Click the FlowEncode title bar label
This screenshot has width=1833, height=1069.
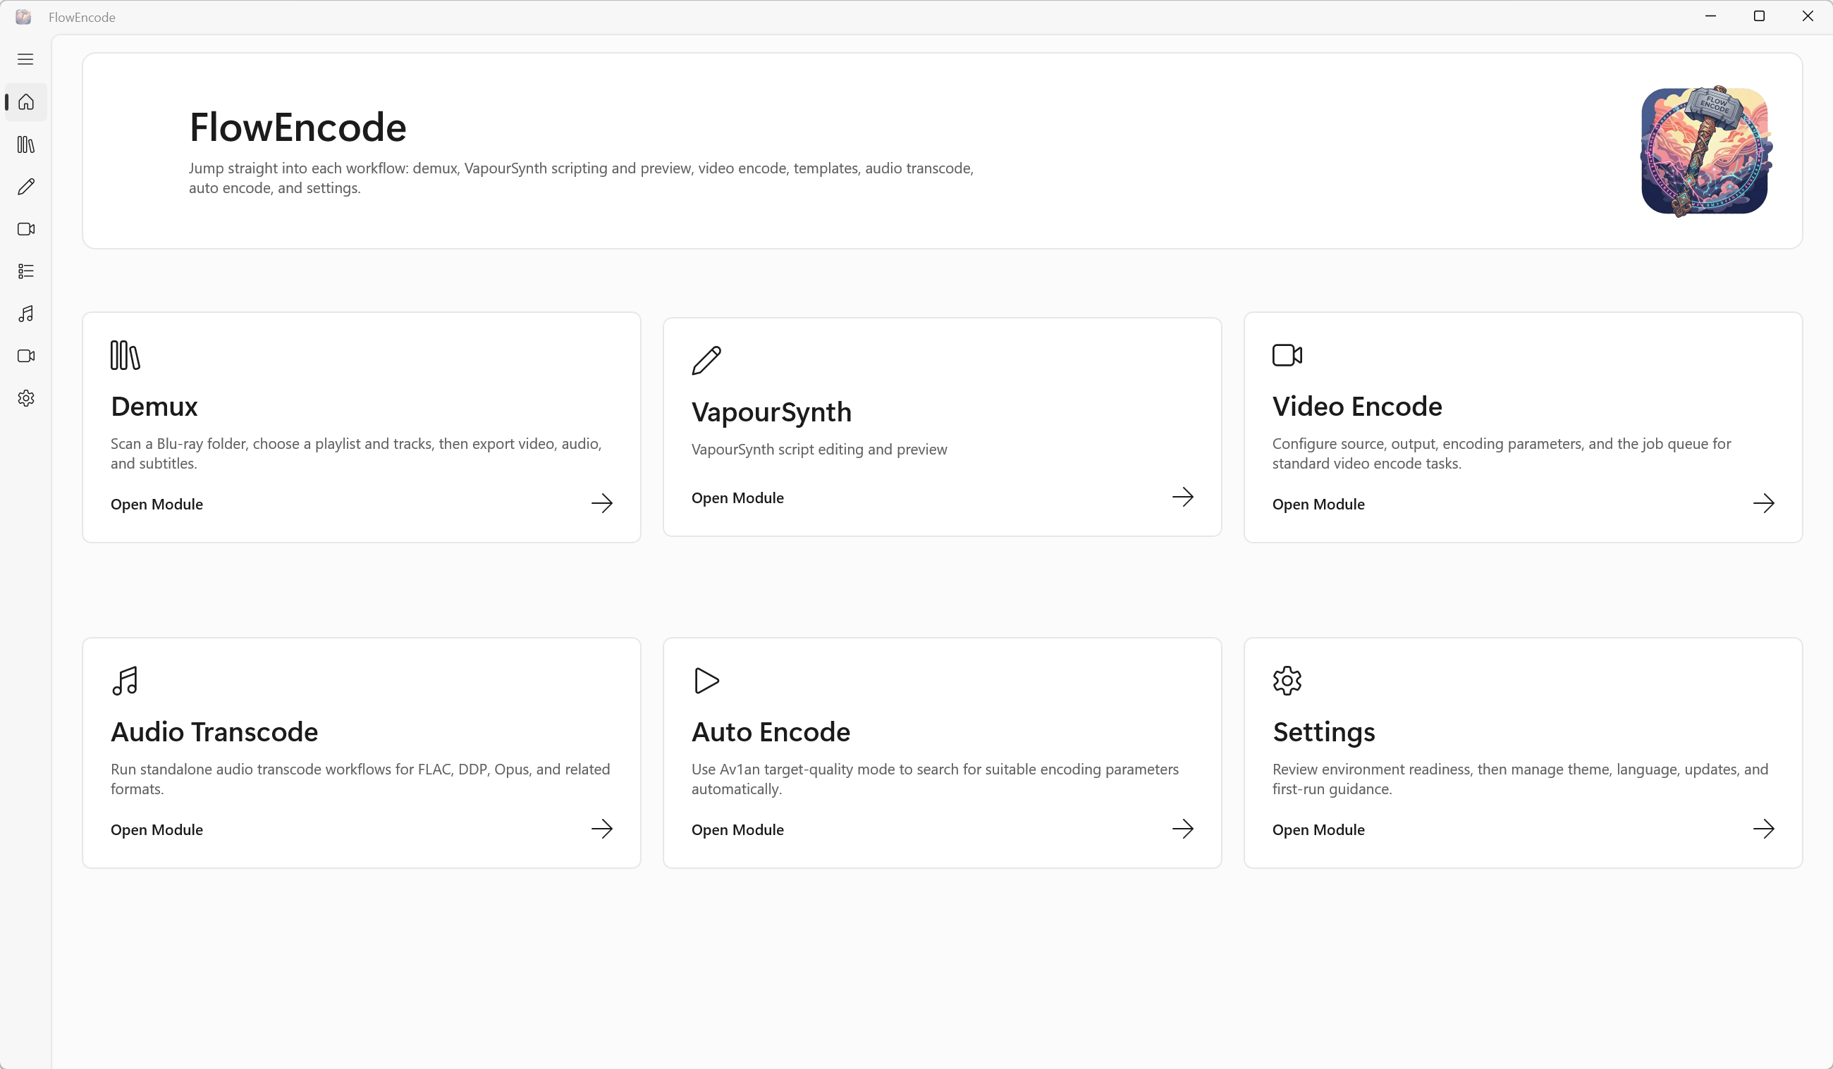(82, 18)
